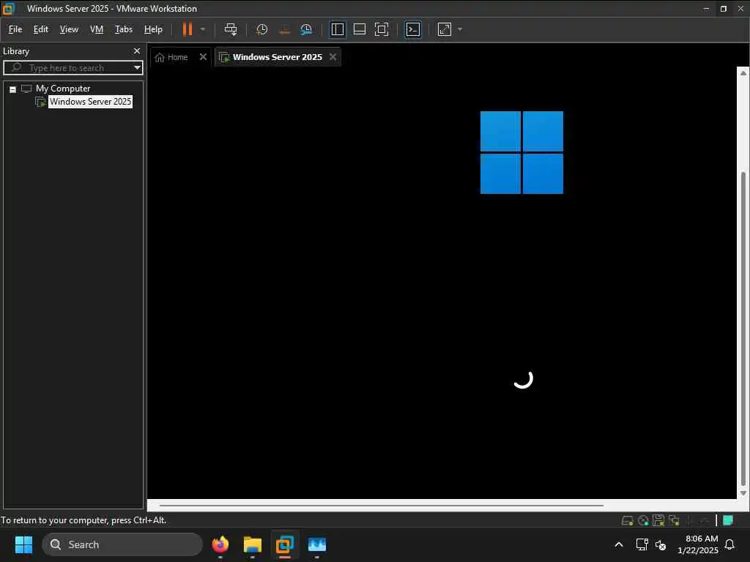Open Firefox from the taskbar

220,544
